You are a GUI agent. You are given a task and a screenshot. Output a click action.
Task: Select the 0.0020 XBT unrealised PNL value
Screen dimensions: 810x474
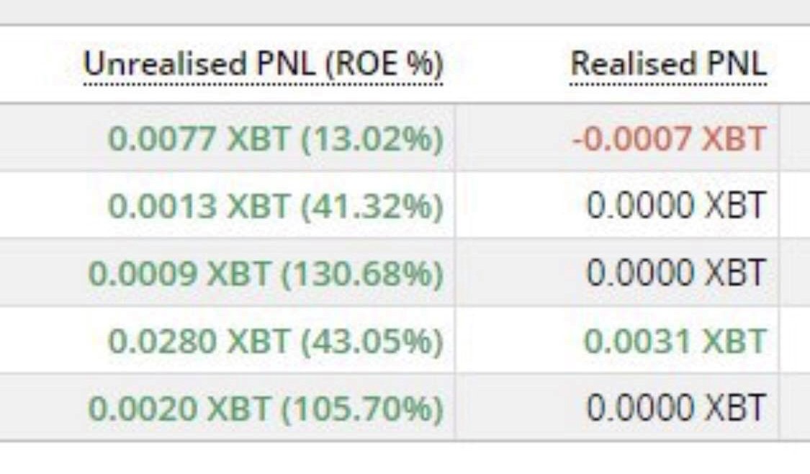(x=179, y=408)
